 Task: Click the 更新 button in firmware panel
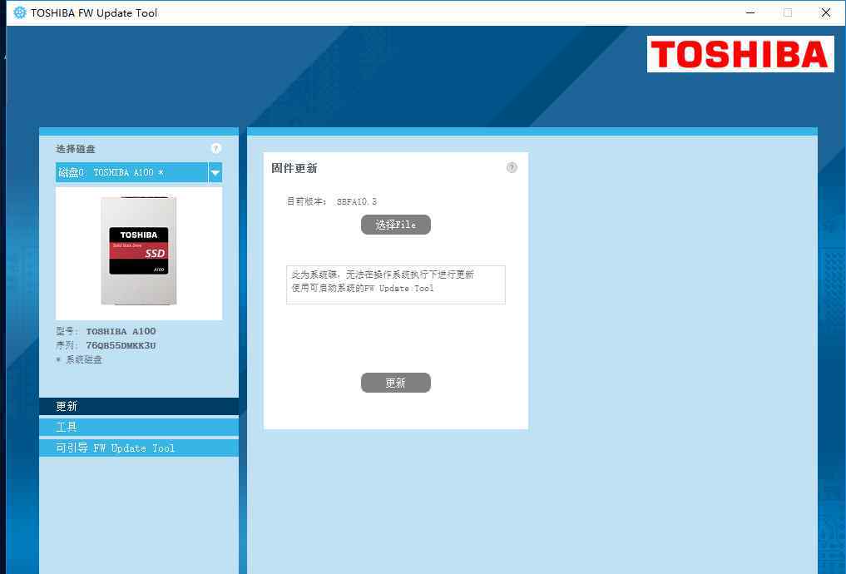tap(395, 383)
